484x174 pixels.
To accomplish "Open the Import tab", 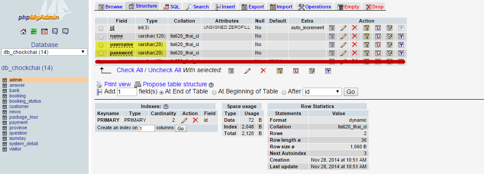I will coord(280,7).
